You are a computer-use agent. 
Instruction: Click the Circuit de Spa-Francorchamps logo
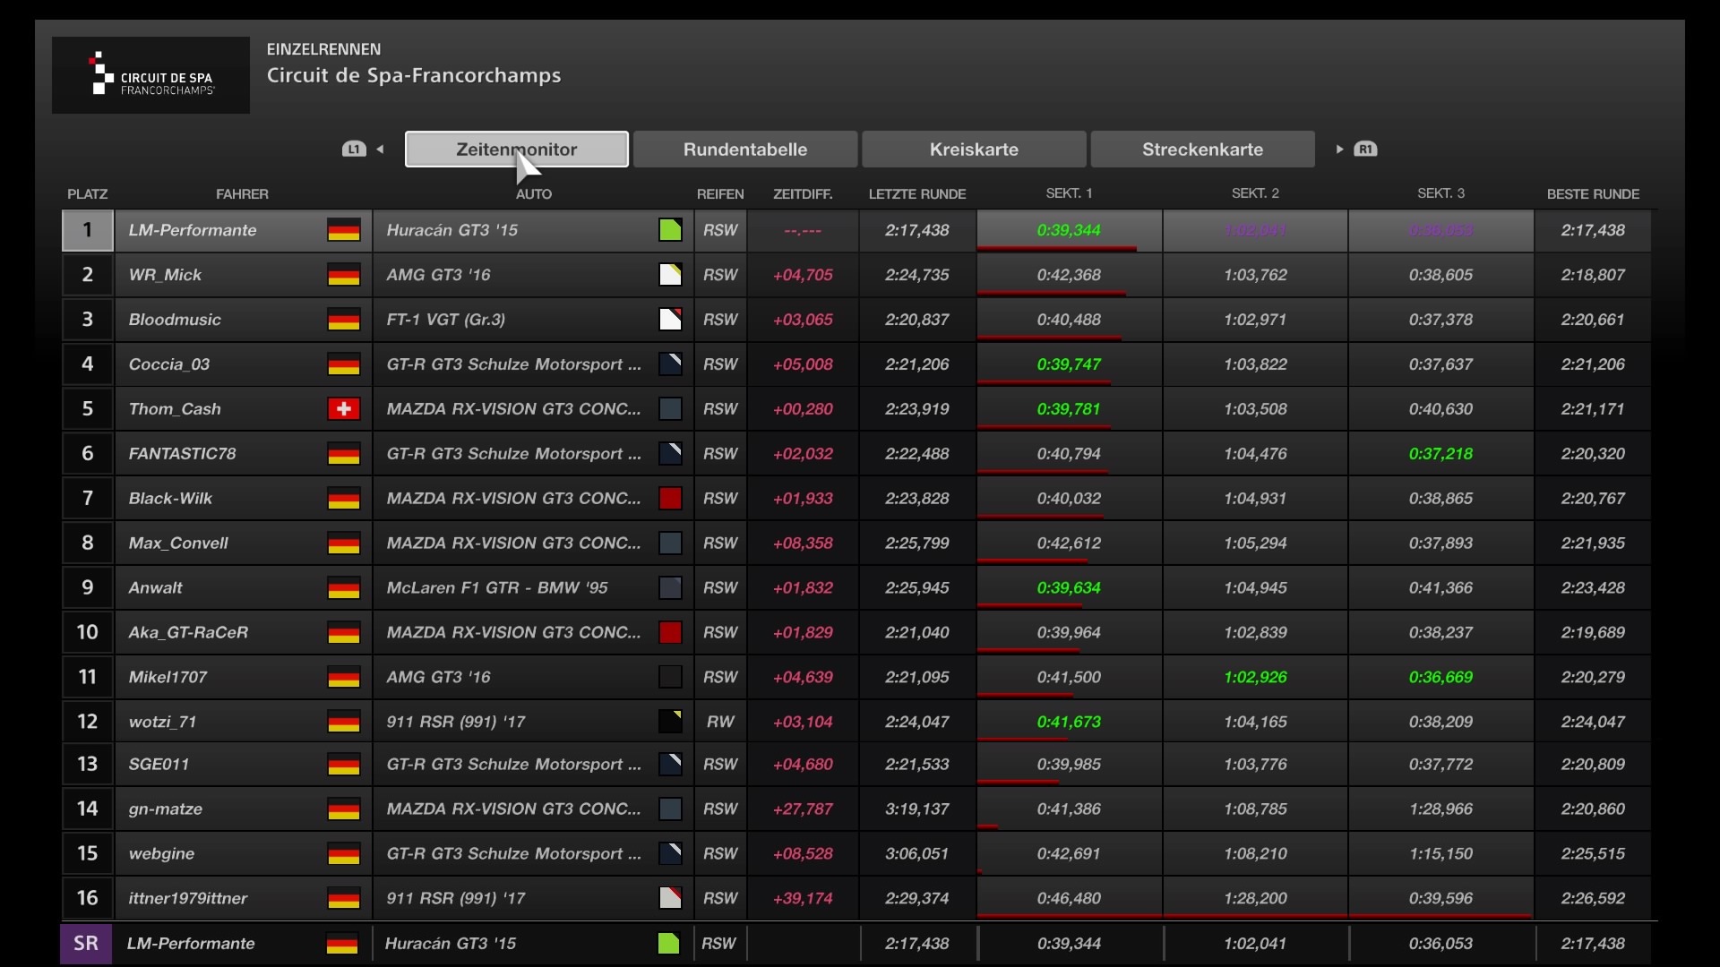[x=150, y=75]
